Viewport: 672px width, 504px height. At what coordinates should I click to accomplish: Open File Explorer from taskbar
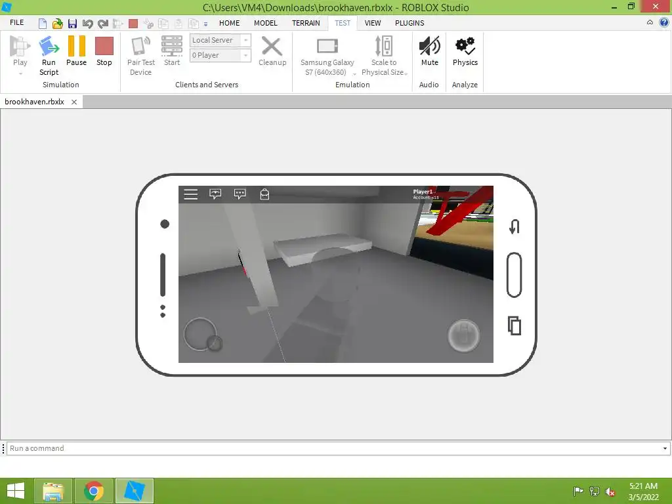[x=53, y=491]
